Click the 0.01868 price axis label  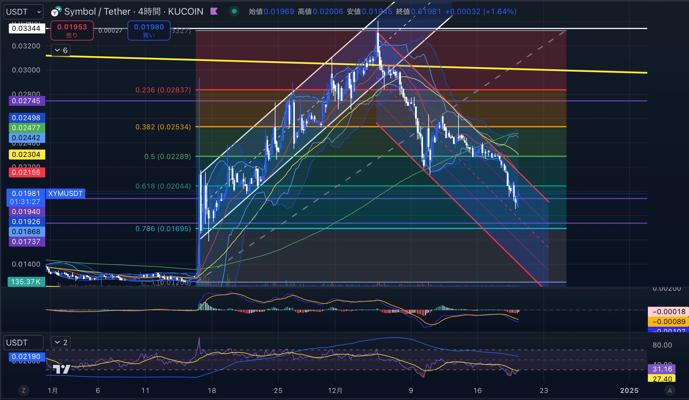(x=27, y=232)
